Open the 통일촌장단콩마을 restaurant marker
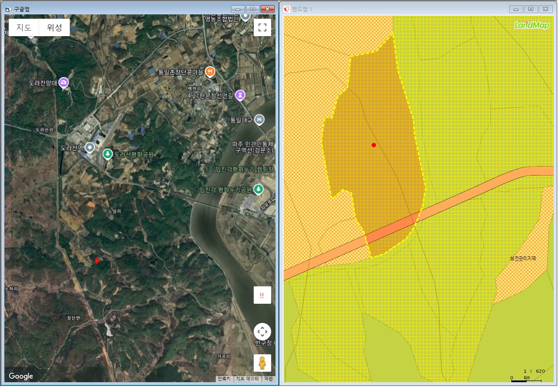Viewport: 558px width, 387px height. tap(210, 71)
